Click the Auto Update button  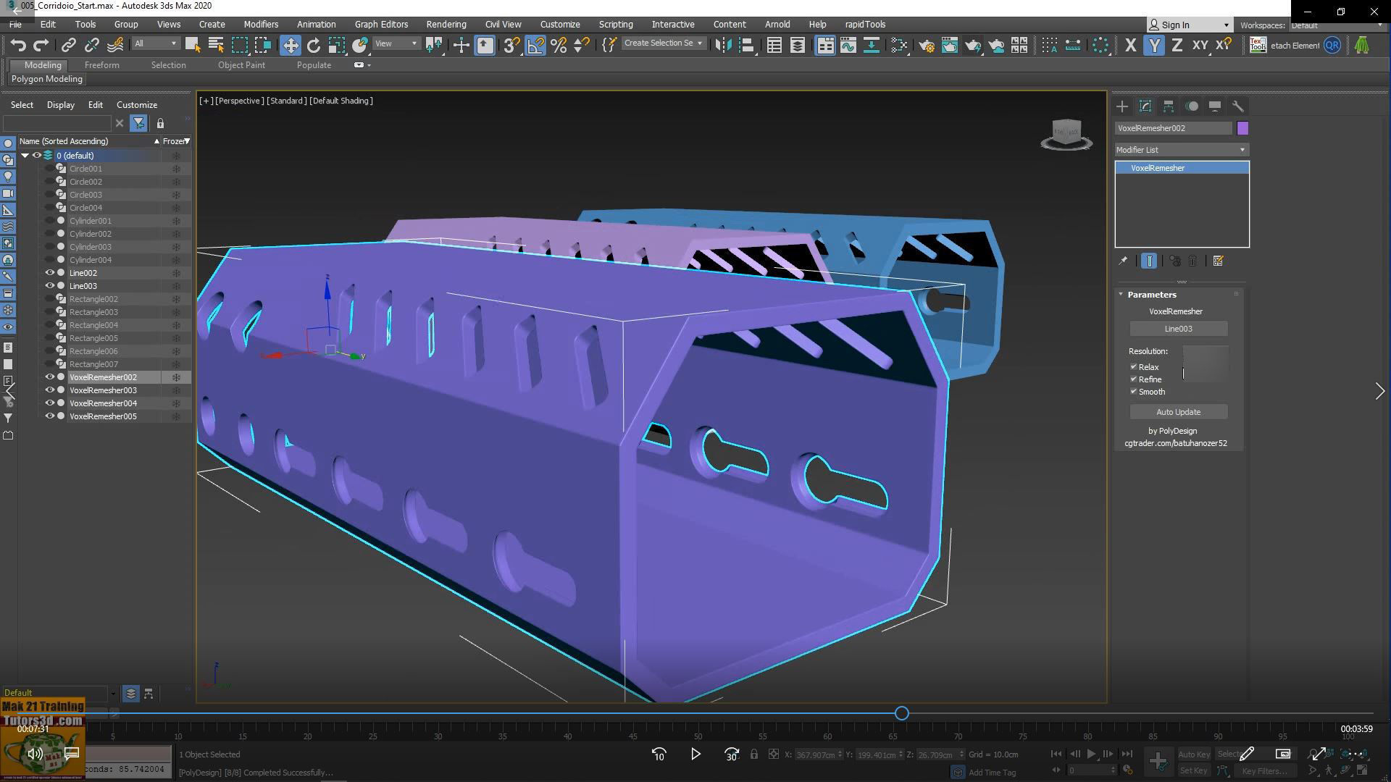click(x=1178, y=412)
